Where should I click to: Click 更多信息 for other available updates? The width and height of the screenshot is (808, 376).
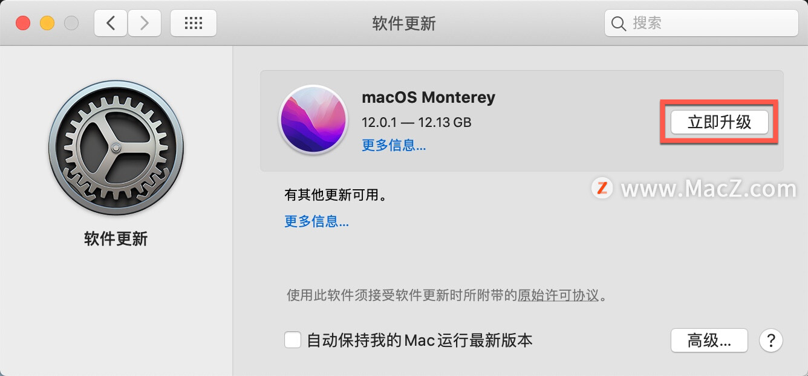316,221
